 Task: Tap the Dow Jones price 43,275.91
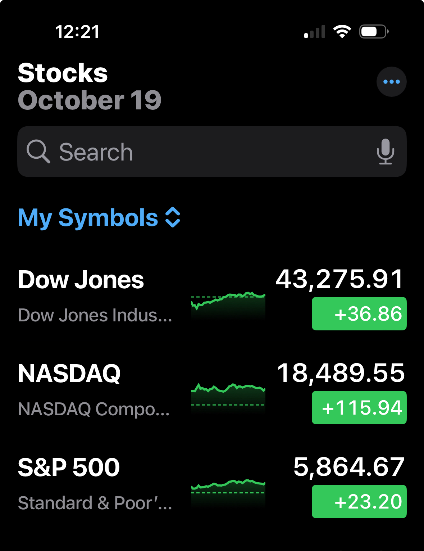[340, 279]
